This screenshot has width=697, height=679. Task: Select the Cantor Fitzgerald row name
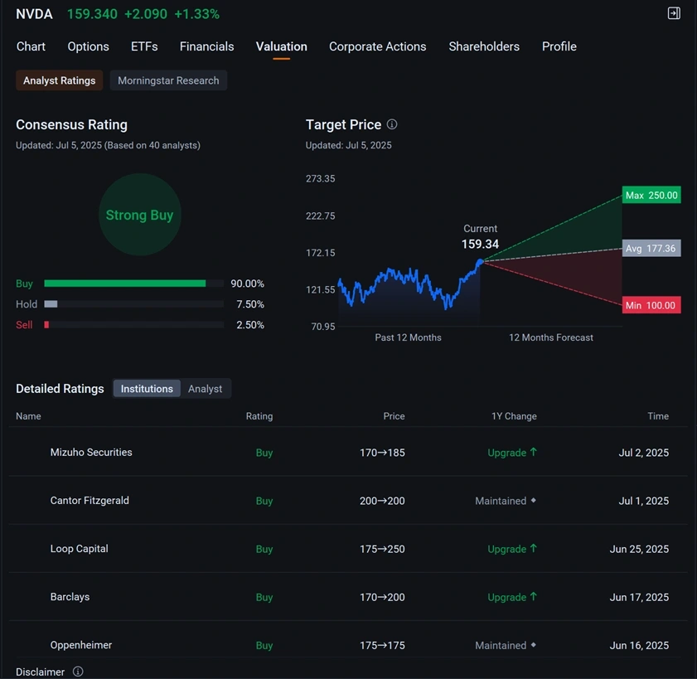click(90, 501)
